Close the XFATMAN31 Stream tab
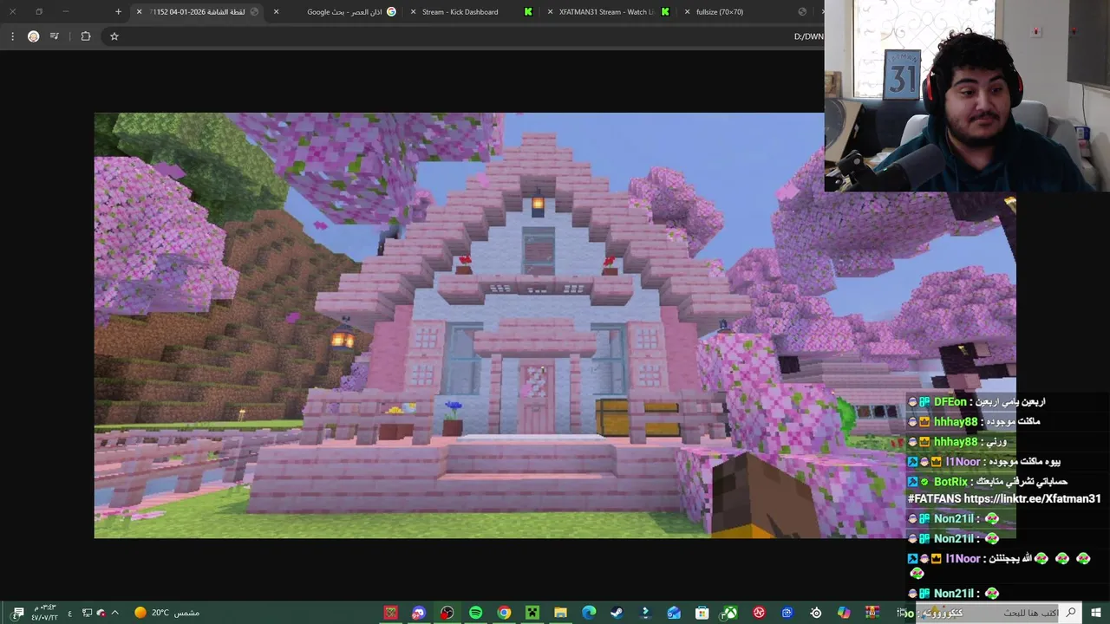 coord(550,12)
